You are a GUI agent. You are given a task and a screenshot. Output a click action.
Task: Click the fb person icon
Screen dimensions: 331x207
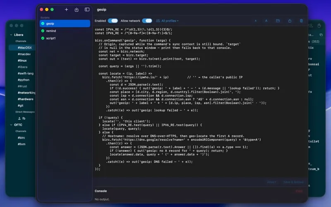coord(19,118)
